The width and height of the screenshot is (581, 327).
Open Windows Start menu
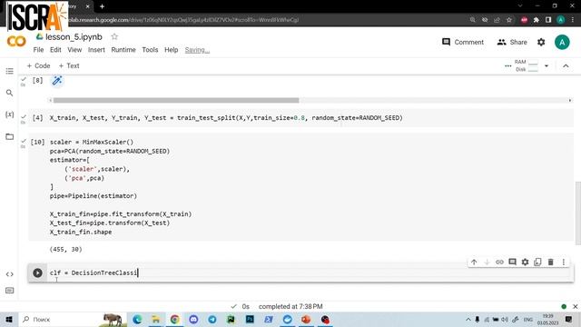pos(9,319)
